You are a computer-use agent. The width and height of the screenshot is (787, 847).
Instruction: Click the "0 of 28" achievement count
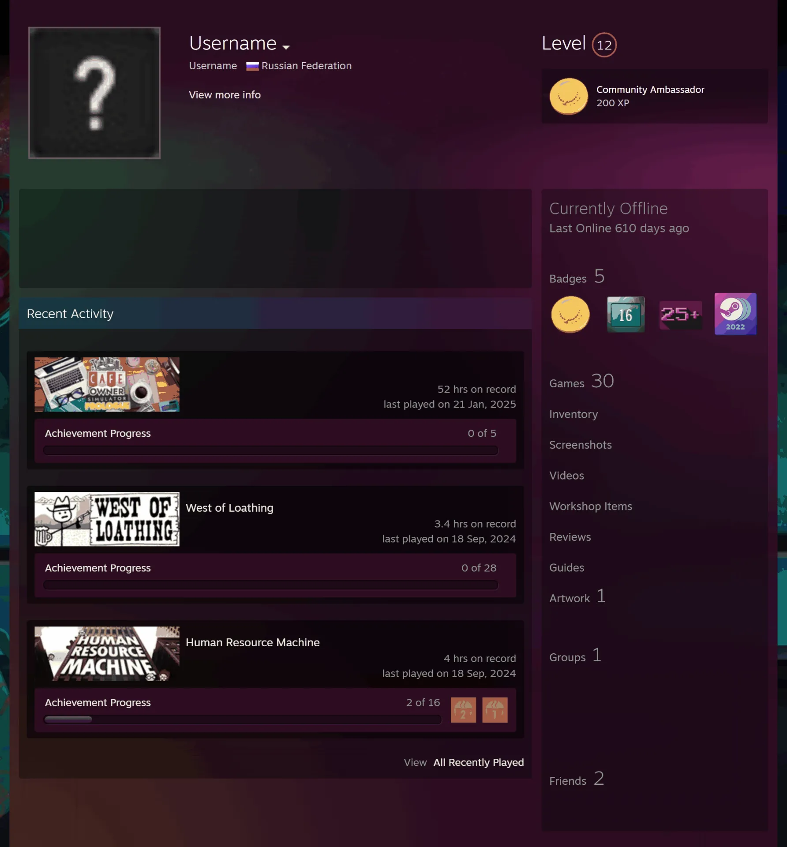(x=479, y=568)
